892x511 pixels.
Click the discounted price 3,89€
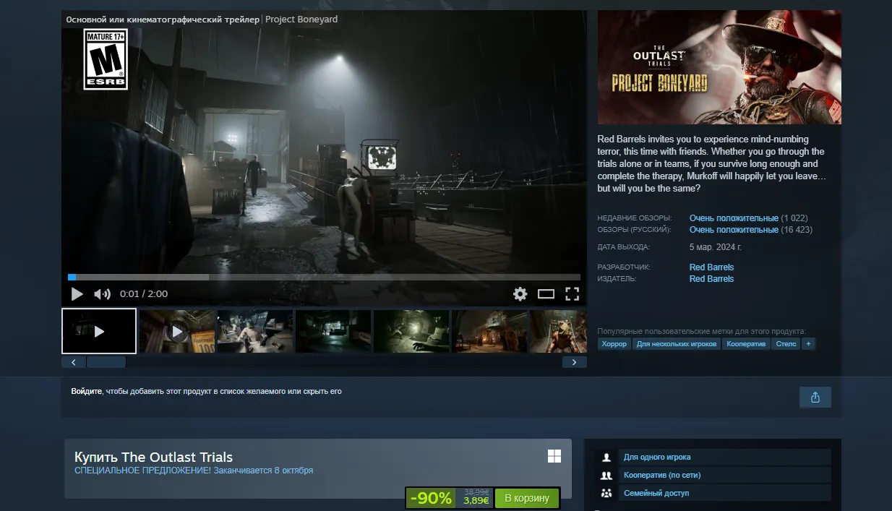[476, 500]
